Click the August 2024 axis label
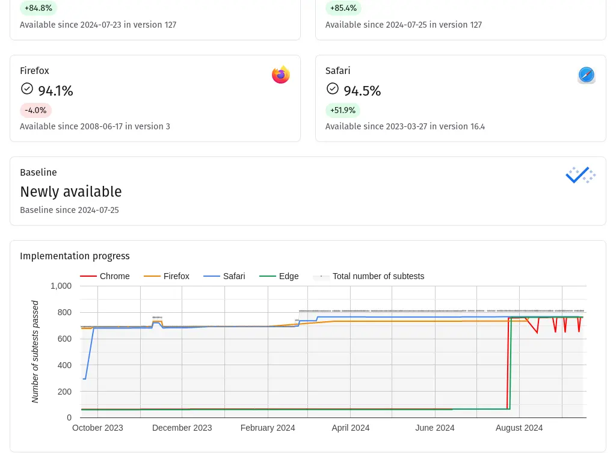 [519, 428]
